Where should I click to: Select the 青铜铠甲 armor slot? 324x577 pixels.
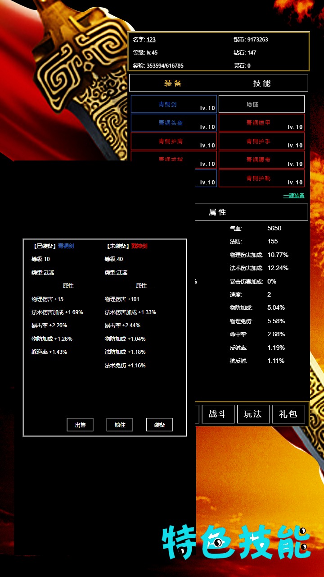(x=261, y=123)
